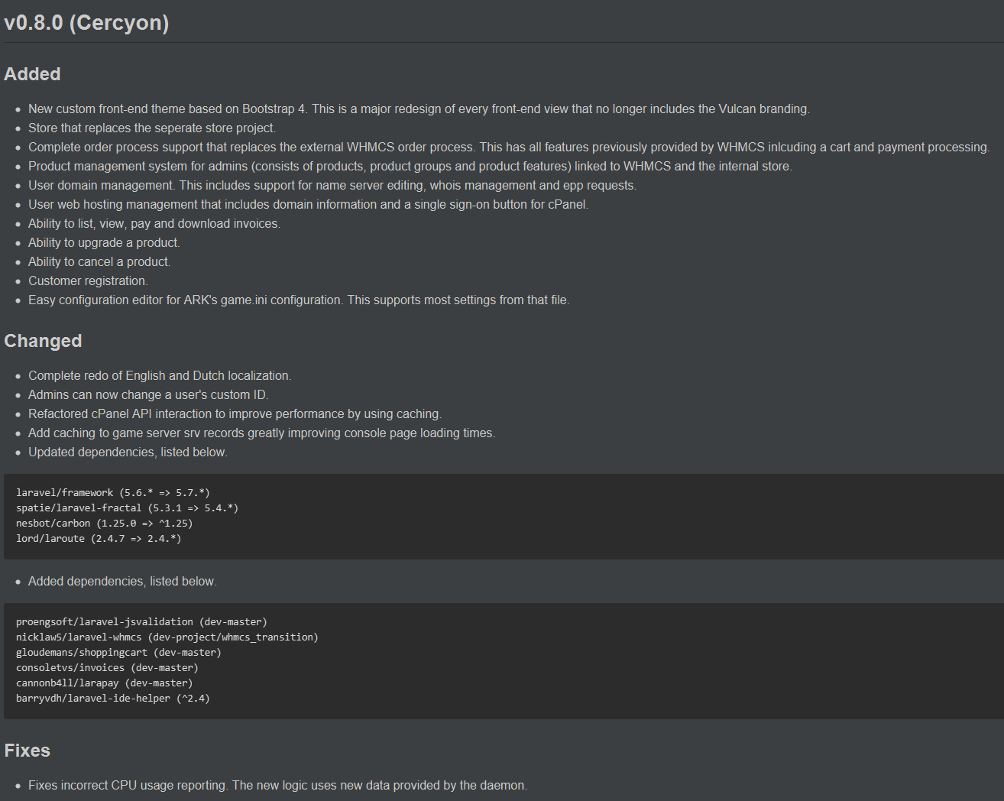Click the ARK game.ini configuration editor bullet
The width and height of the screenshot is (1004, 801).
298,300
